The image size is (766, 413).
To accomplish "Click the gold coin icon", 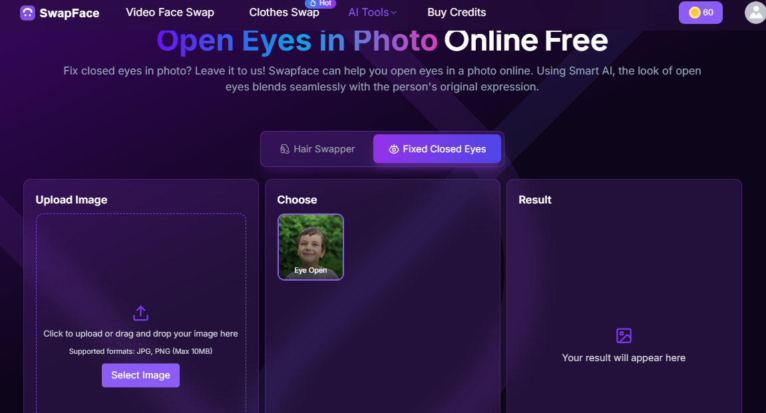I will pyautogui.click(x=694, y=13).
